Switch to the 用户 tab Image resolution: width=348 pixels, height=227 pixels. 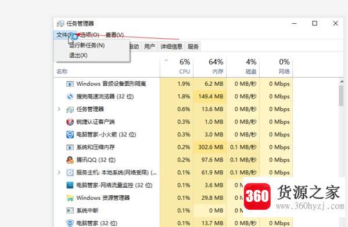pos(149,46)
